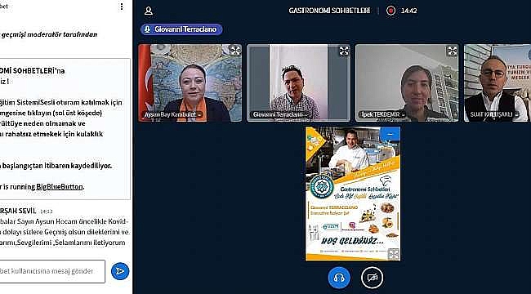Select SUAT KULUŞAKLI's video tile
Image resolution: width=531 pixels, height=294 pixels.
click(498, 83)
